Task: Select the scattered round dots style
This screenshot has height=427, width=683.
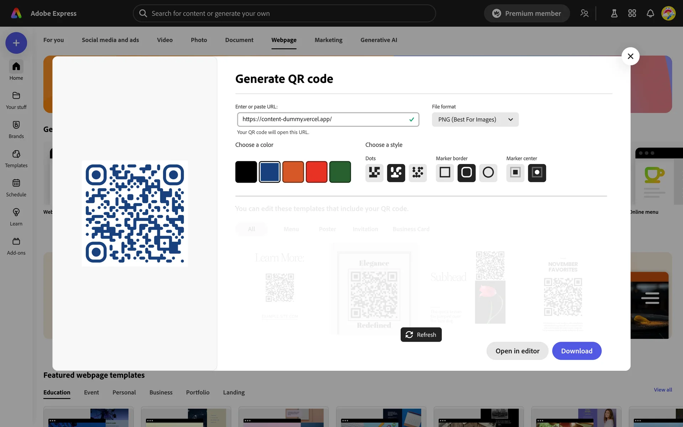Action: pyautogui.click(x=418, y=173)
